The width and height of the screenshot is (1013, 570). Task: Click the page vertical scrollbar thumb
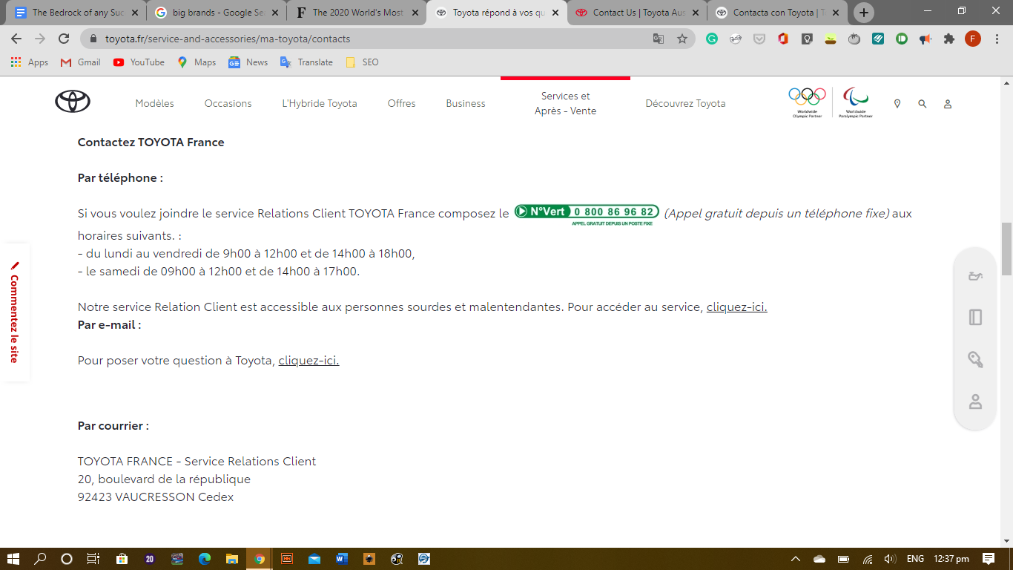pos(1006,249)
